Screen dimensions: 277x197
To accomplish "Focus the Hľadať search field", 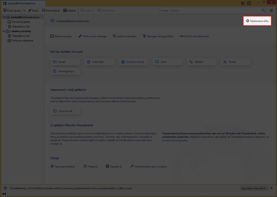I will coord(213,11).
